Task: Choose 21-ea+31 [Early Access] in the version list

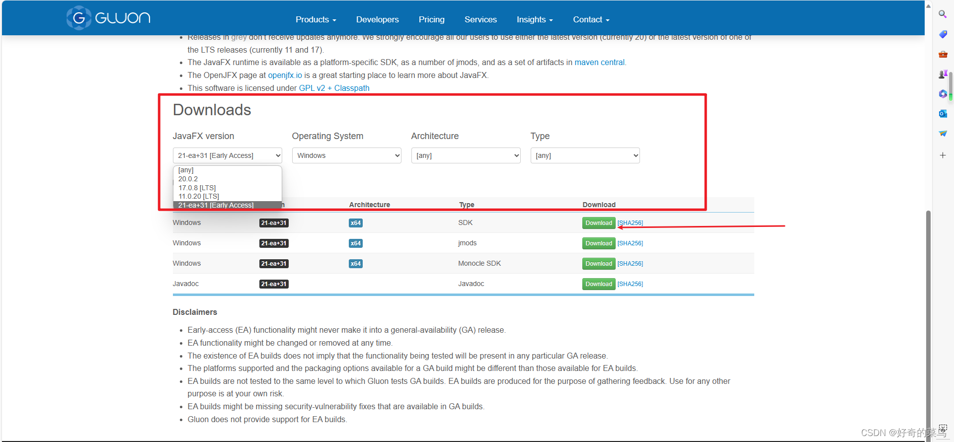Action: click(x=228, y=205)
